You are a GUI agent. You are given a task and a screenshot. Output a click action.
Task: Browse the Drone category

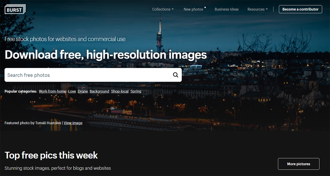coord(83,91)
